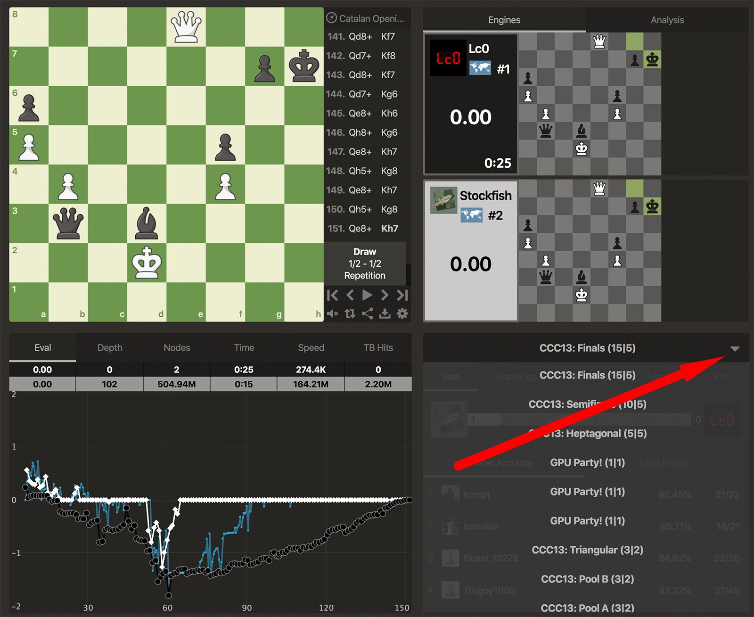Click the Lc0 engine logo
754x617 pixels.
448,58
